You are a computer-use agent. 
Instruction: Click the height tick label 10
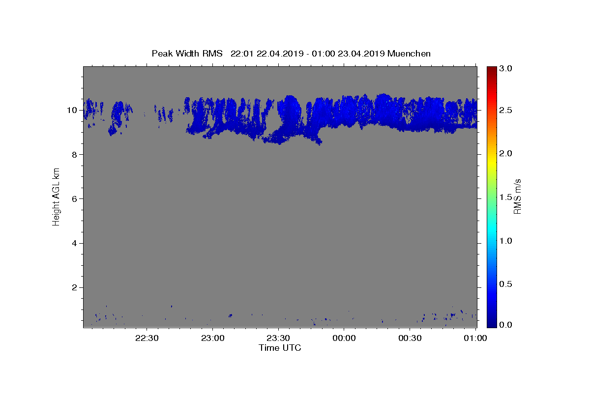(72, 110)
